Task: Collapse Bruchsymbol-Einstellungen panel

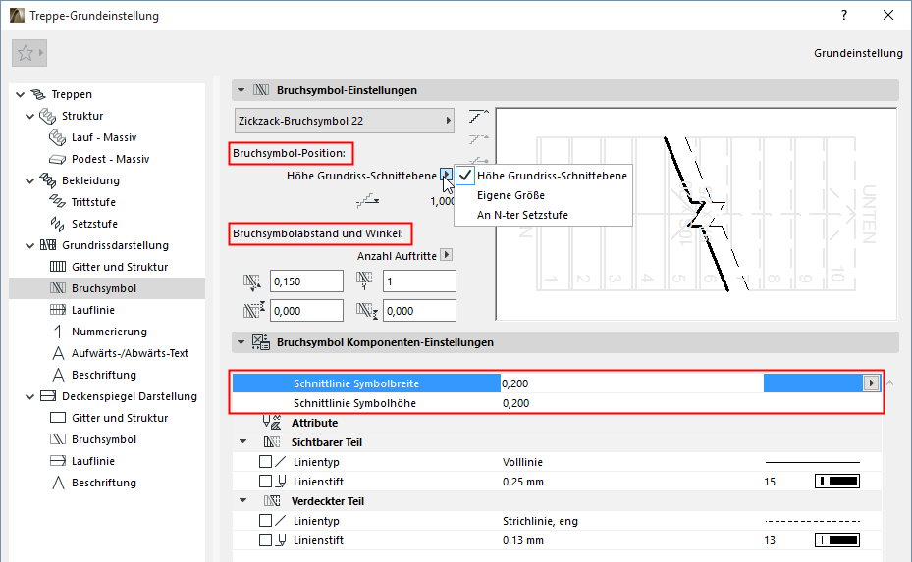Action: click(241, 90)
